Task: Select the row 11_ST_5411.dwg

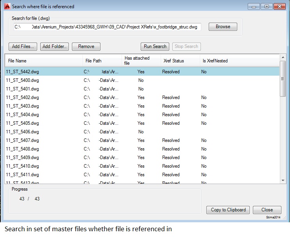Action: 142,175
